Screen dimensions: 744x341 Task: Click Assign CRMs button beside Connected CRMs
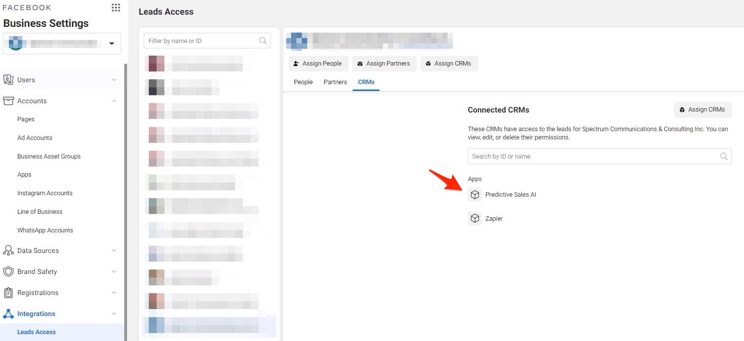tap(702, 110)
